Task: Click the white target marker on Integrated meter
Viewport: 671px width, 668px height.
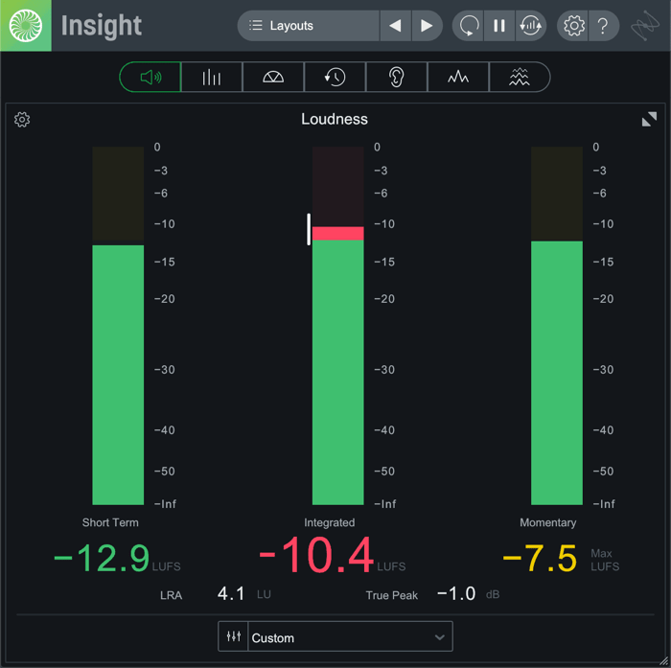Action: click(309, 229)
